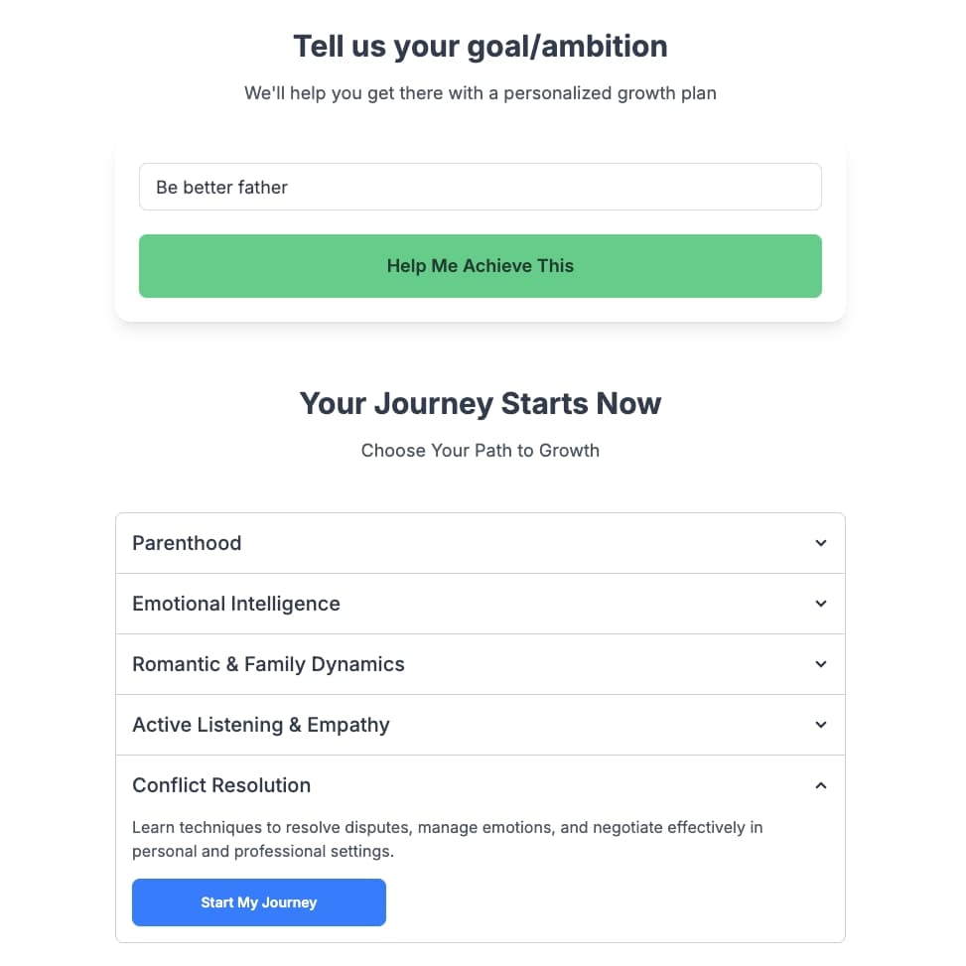
Task: Choose the Active Listening & Empathy title
Action: (261, 725)
